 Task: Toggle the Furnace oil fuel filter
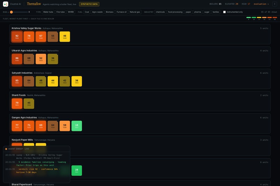[122, 12]
